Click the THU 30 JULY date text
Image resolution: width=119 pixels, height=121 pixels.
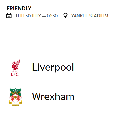pyautogui.click(x=28, y=16)
